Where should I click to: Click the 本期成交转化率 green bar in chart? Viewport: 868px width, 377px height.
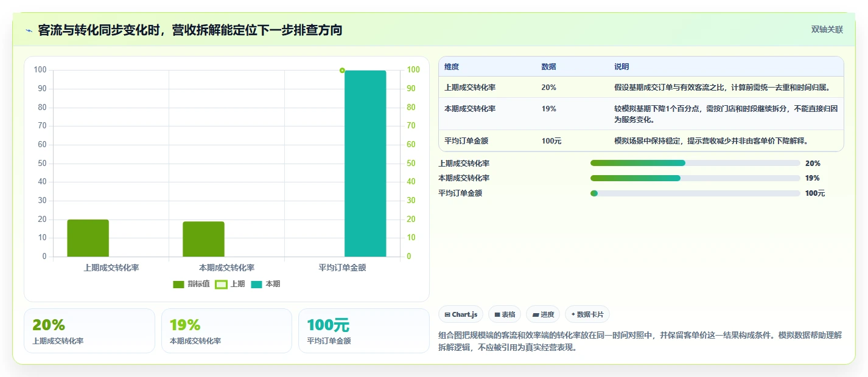[203, 239]
